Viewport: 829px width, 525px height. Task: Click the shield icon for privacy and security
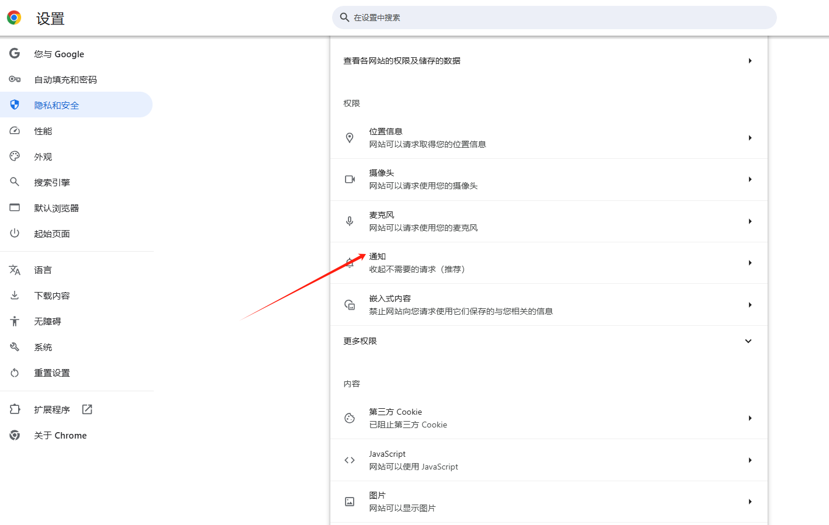tap(15, 105)
